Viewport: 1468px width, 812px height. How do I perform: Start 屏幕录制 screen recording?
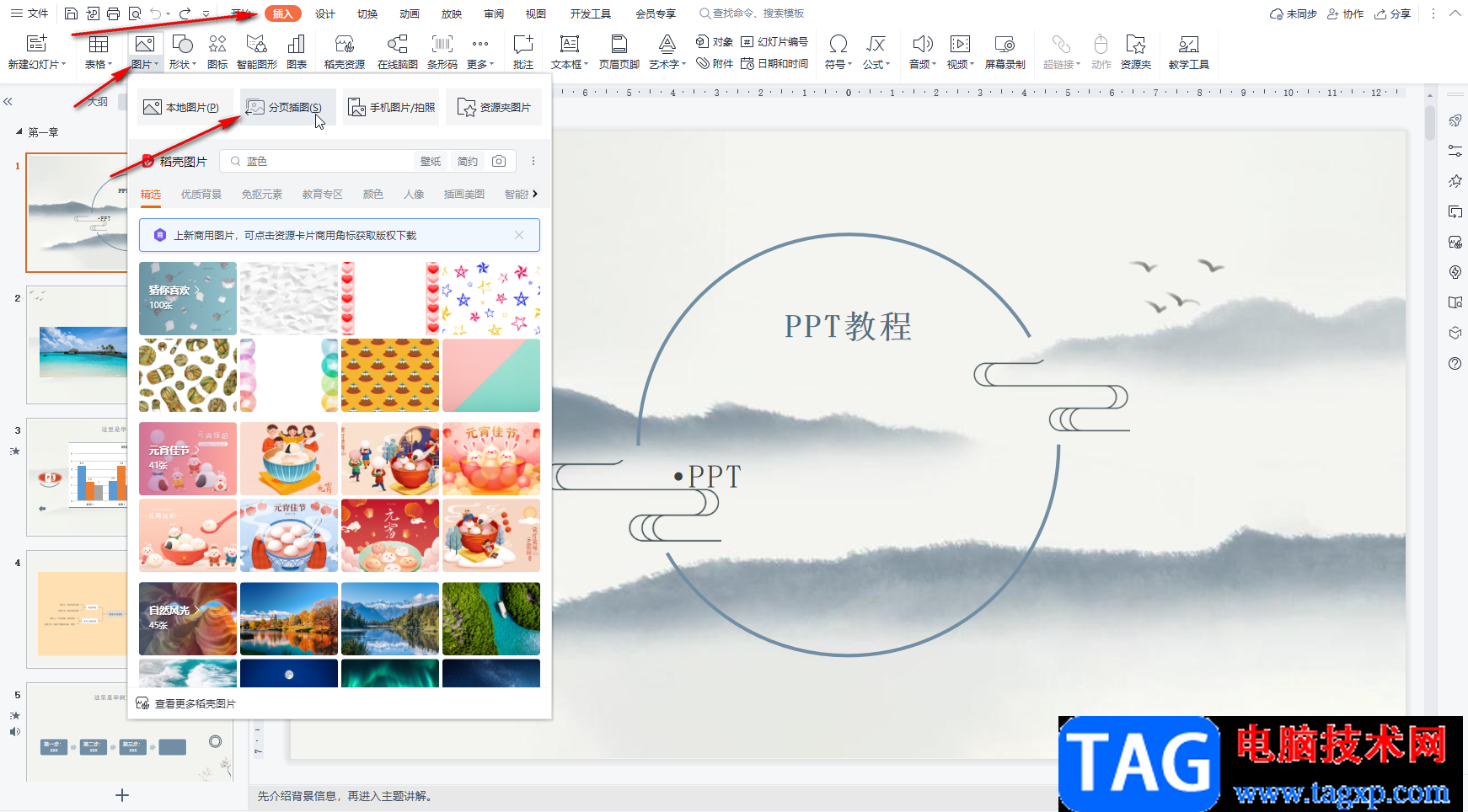pos(1005,44)
